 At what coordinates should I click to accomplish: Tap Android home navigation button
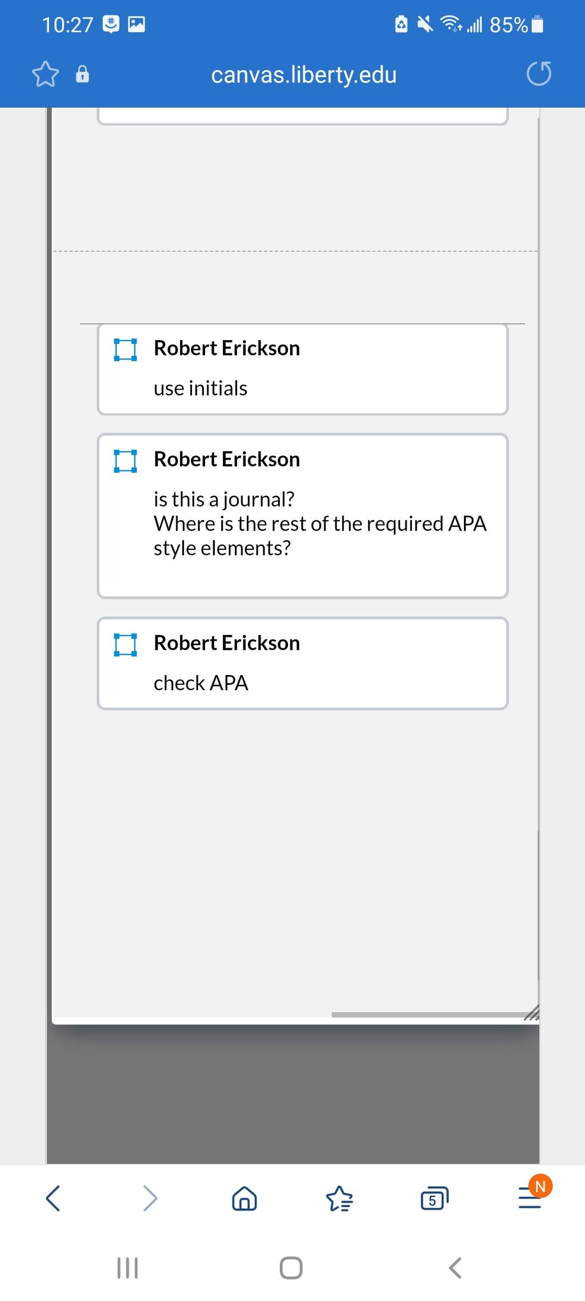tap(291, 1267)
